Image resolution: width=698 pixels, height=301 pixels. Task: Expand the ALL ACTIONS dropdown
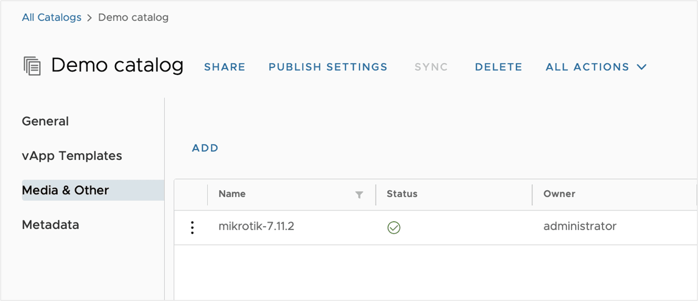coord(596,67)
